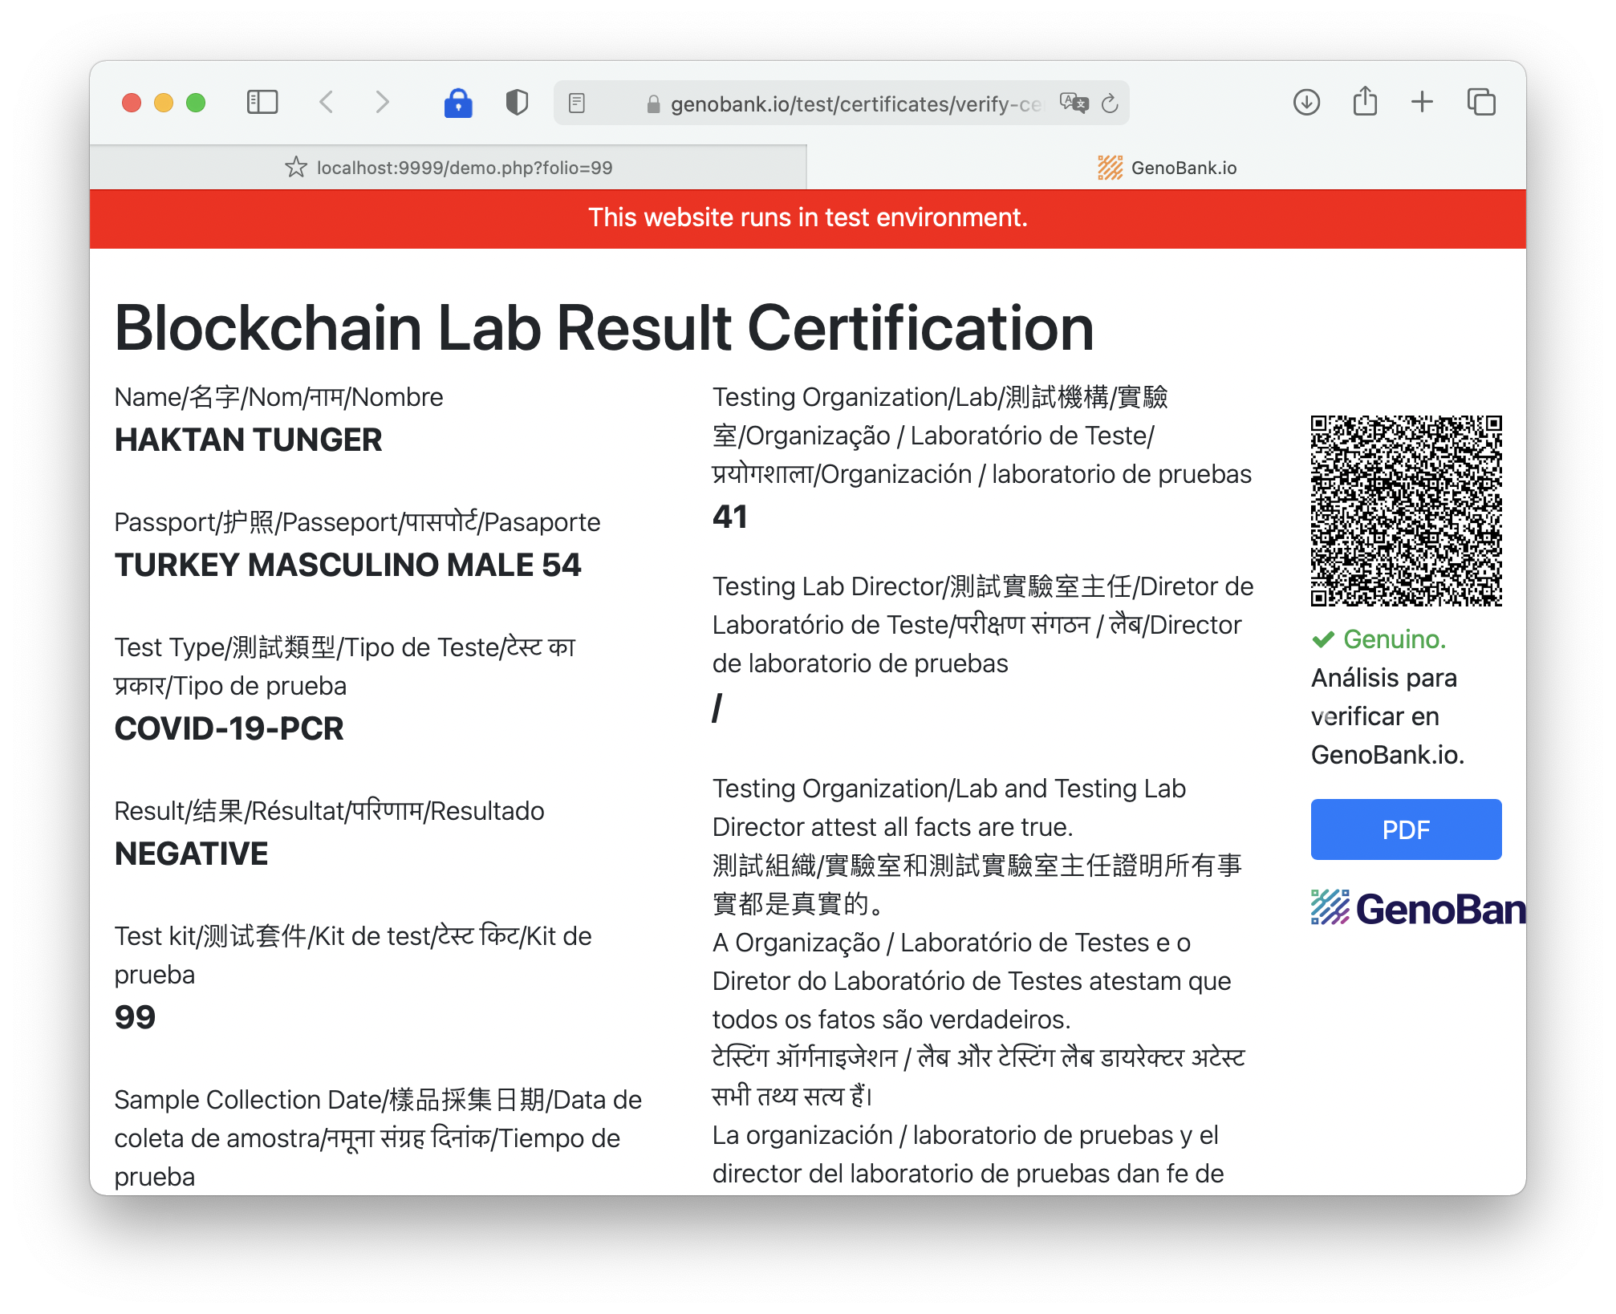This screenshot has width=1616, height=1314.
Task: Open the Share menu icon
Action: 1365,103
